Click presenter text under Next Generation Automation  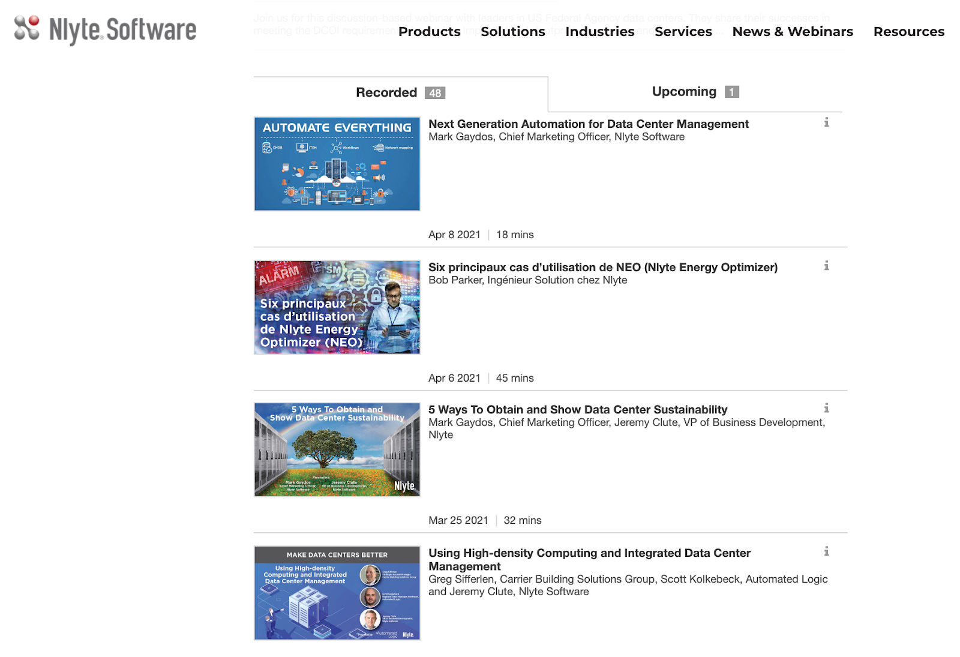(x=557, y=137)
